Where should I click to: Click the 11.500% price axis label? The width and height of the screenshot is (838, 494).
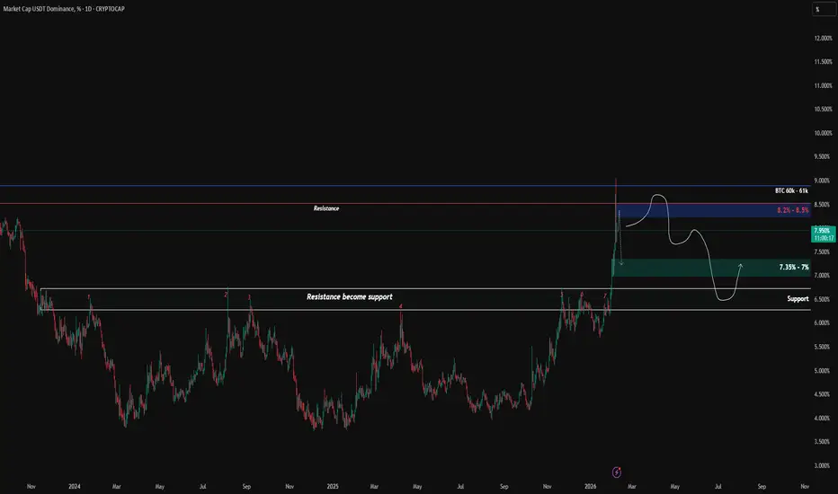pos(823,62)
